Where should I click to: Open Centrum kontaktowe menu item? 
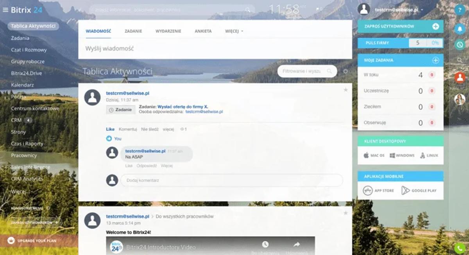pyautogui.click(x=35, y=108)
